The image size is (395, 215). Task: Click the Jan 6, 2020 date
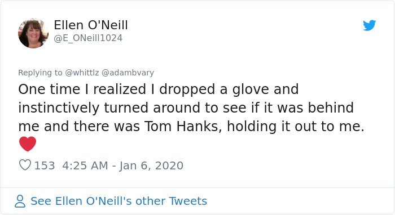click(151, 165)
